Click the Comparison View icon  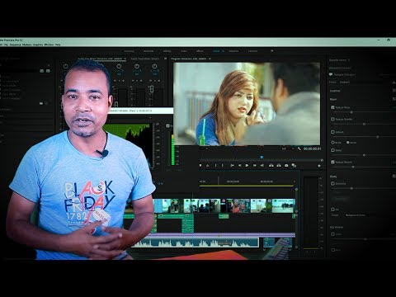[x=294, y=165]
